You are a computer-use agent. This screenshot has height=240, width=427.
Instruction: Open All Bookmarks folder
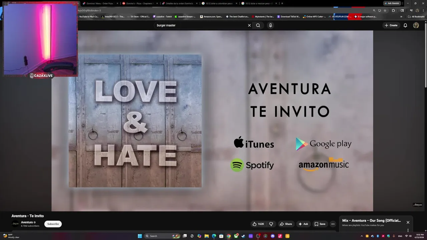[x=416, y=17]
